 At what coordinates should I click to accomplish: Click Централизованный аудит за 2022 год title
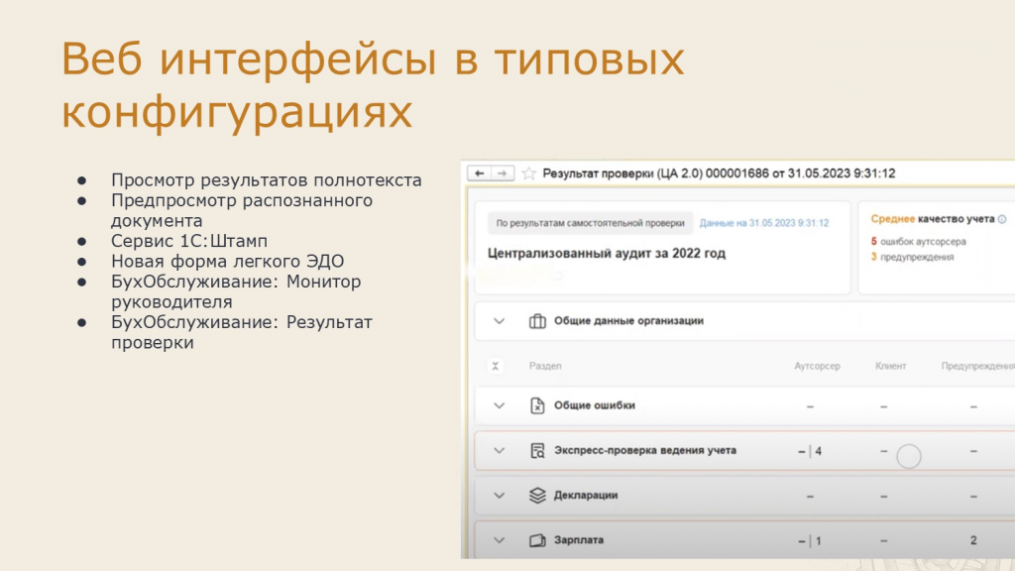click(x=607, y=254)
